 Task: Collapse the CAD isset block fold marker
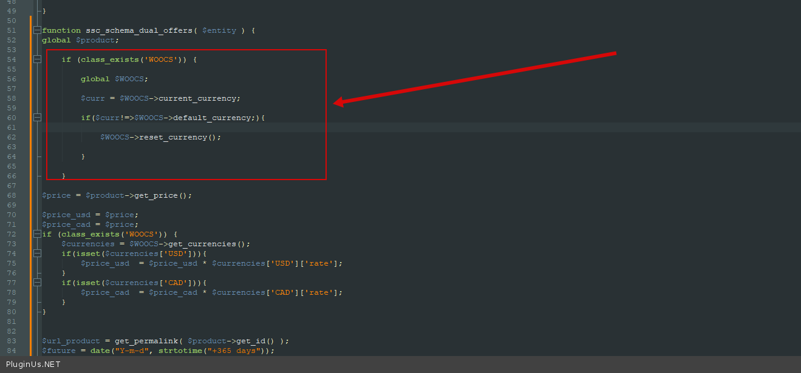tap(37, 283)
